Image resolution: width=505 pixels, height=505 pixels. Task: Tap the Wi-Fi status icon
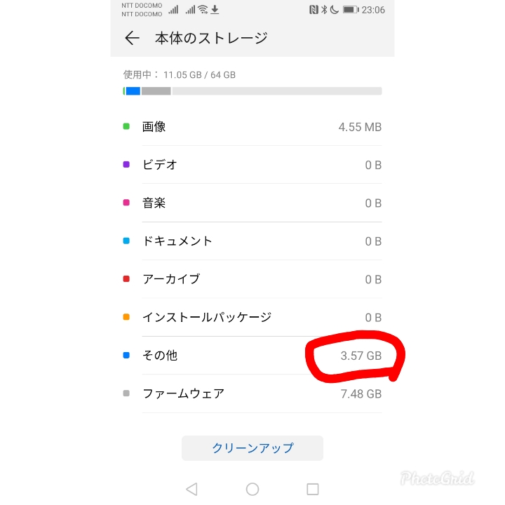click(x=203, y=10)
